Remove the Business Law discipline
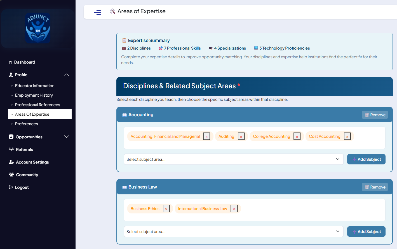The height and width of the screenshot is (249, 397). [375, 187]
